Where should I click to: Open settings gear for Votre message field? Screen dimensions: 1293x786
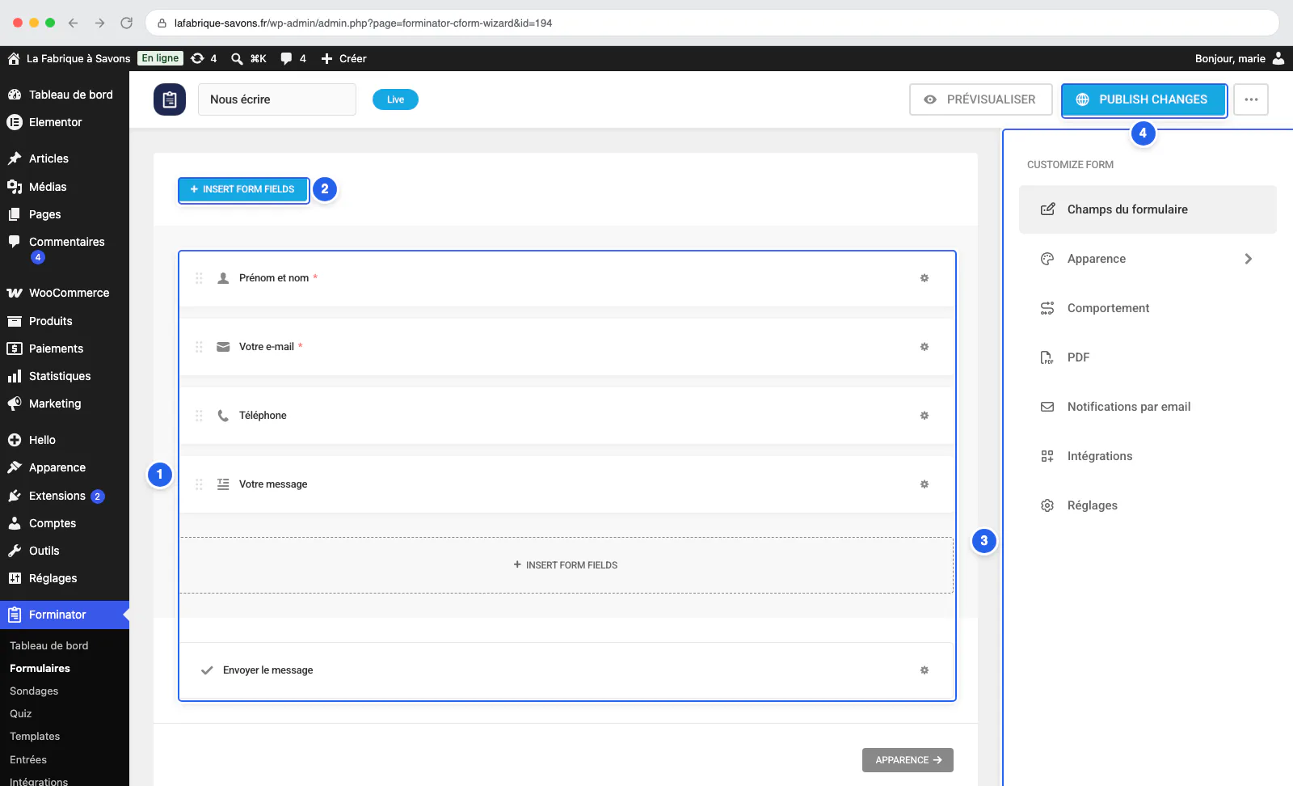(x=924, y=484)
